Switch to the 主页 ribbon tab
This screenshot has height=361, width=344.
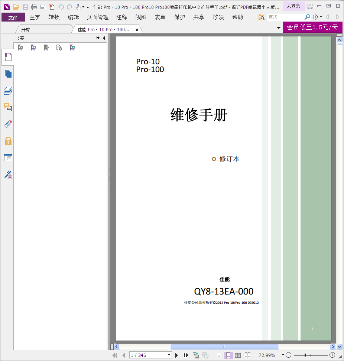[35, 17]
